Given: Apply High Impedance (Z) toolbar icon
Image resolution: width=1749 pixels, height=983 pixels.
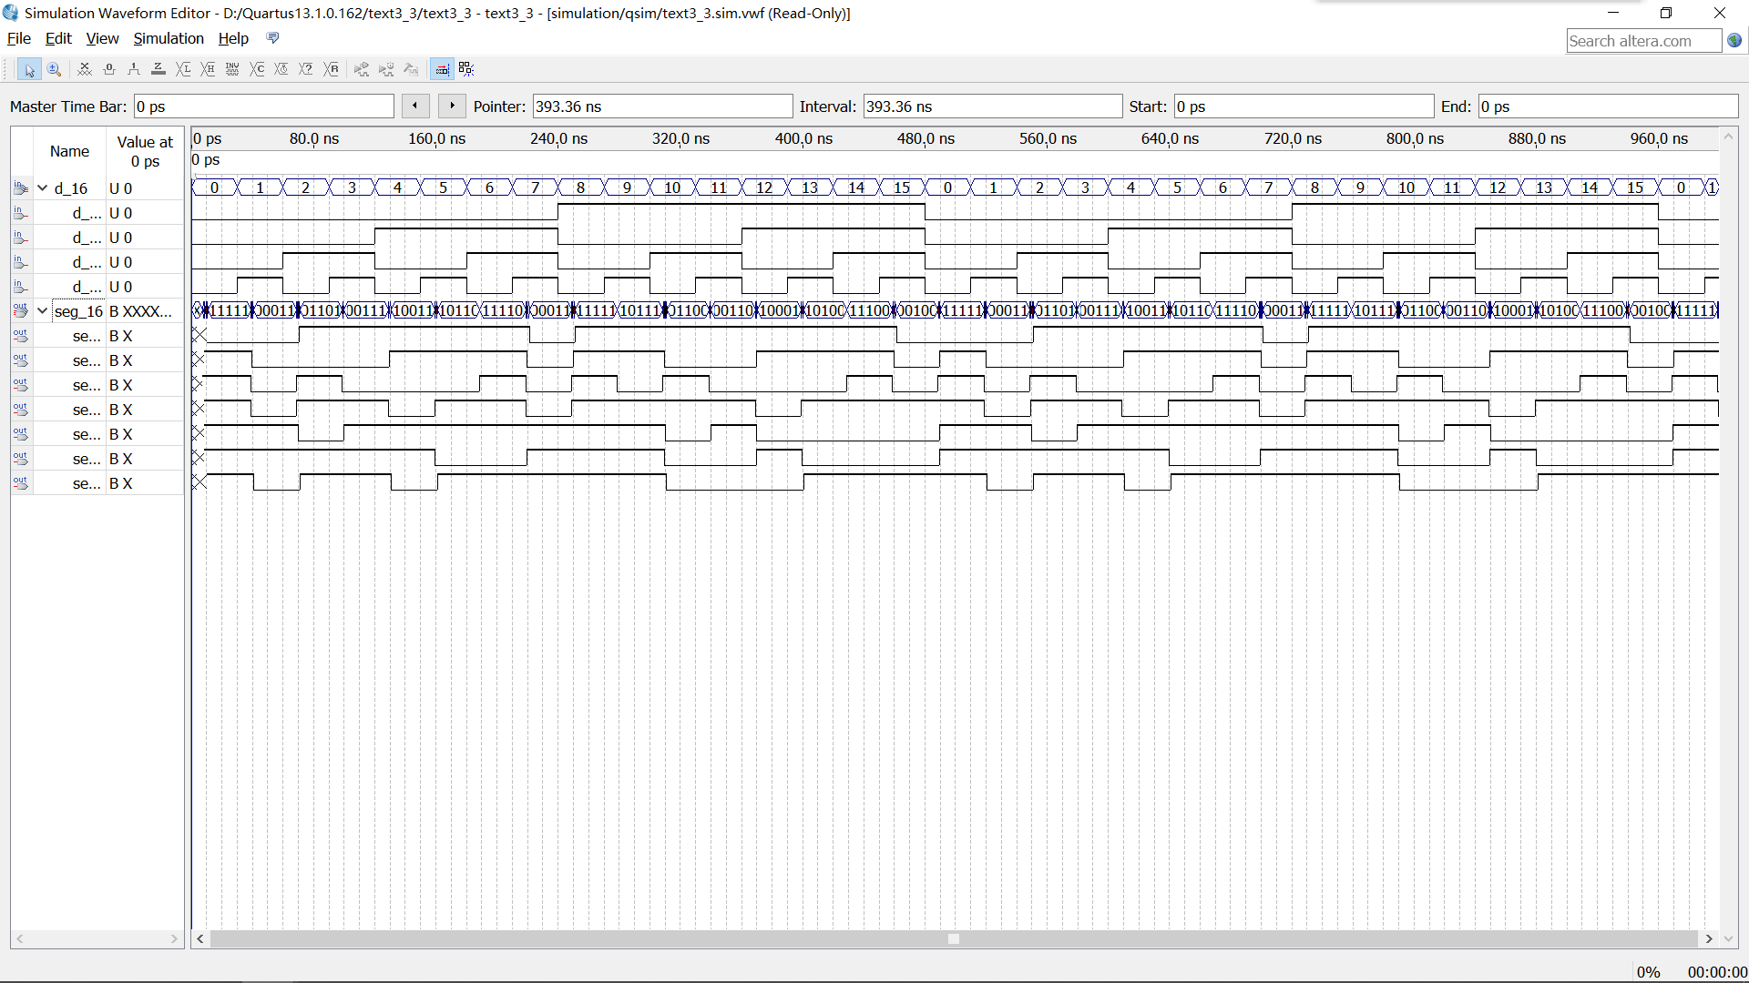Looking at the screenshot, I should pyautogui.click(x=159, y=70).
